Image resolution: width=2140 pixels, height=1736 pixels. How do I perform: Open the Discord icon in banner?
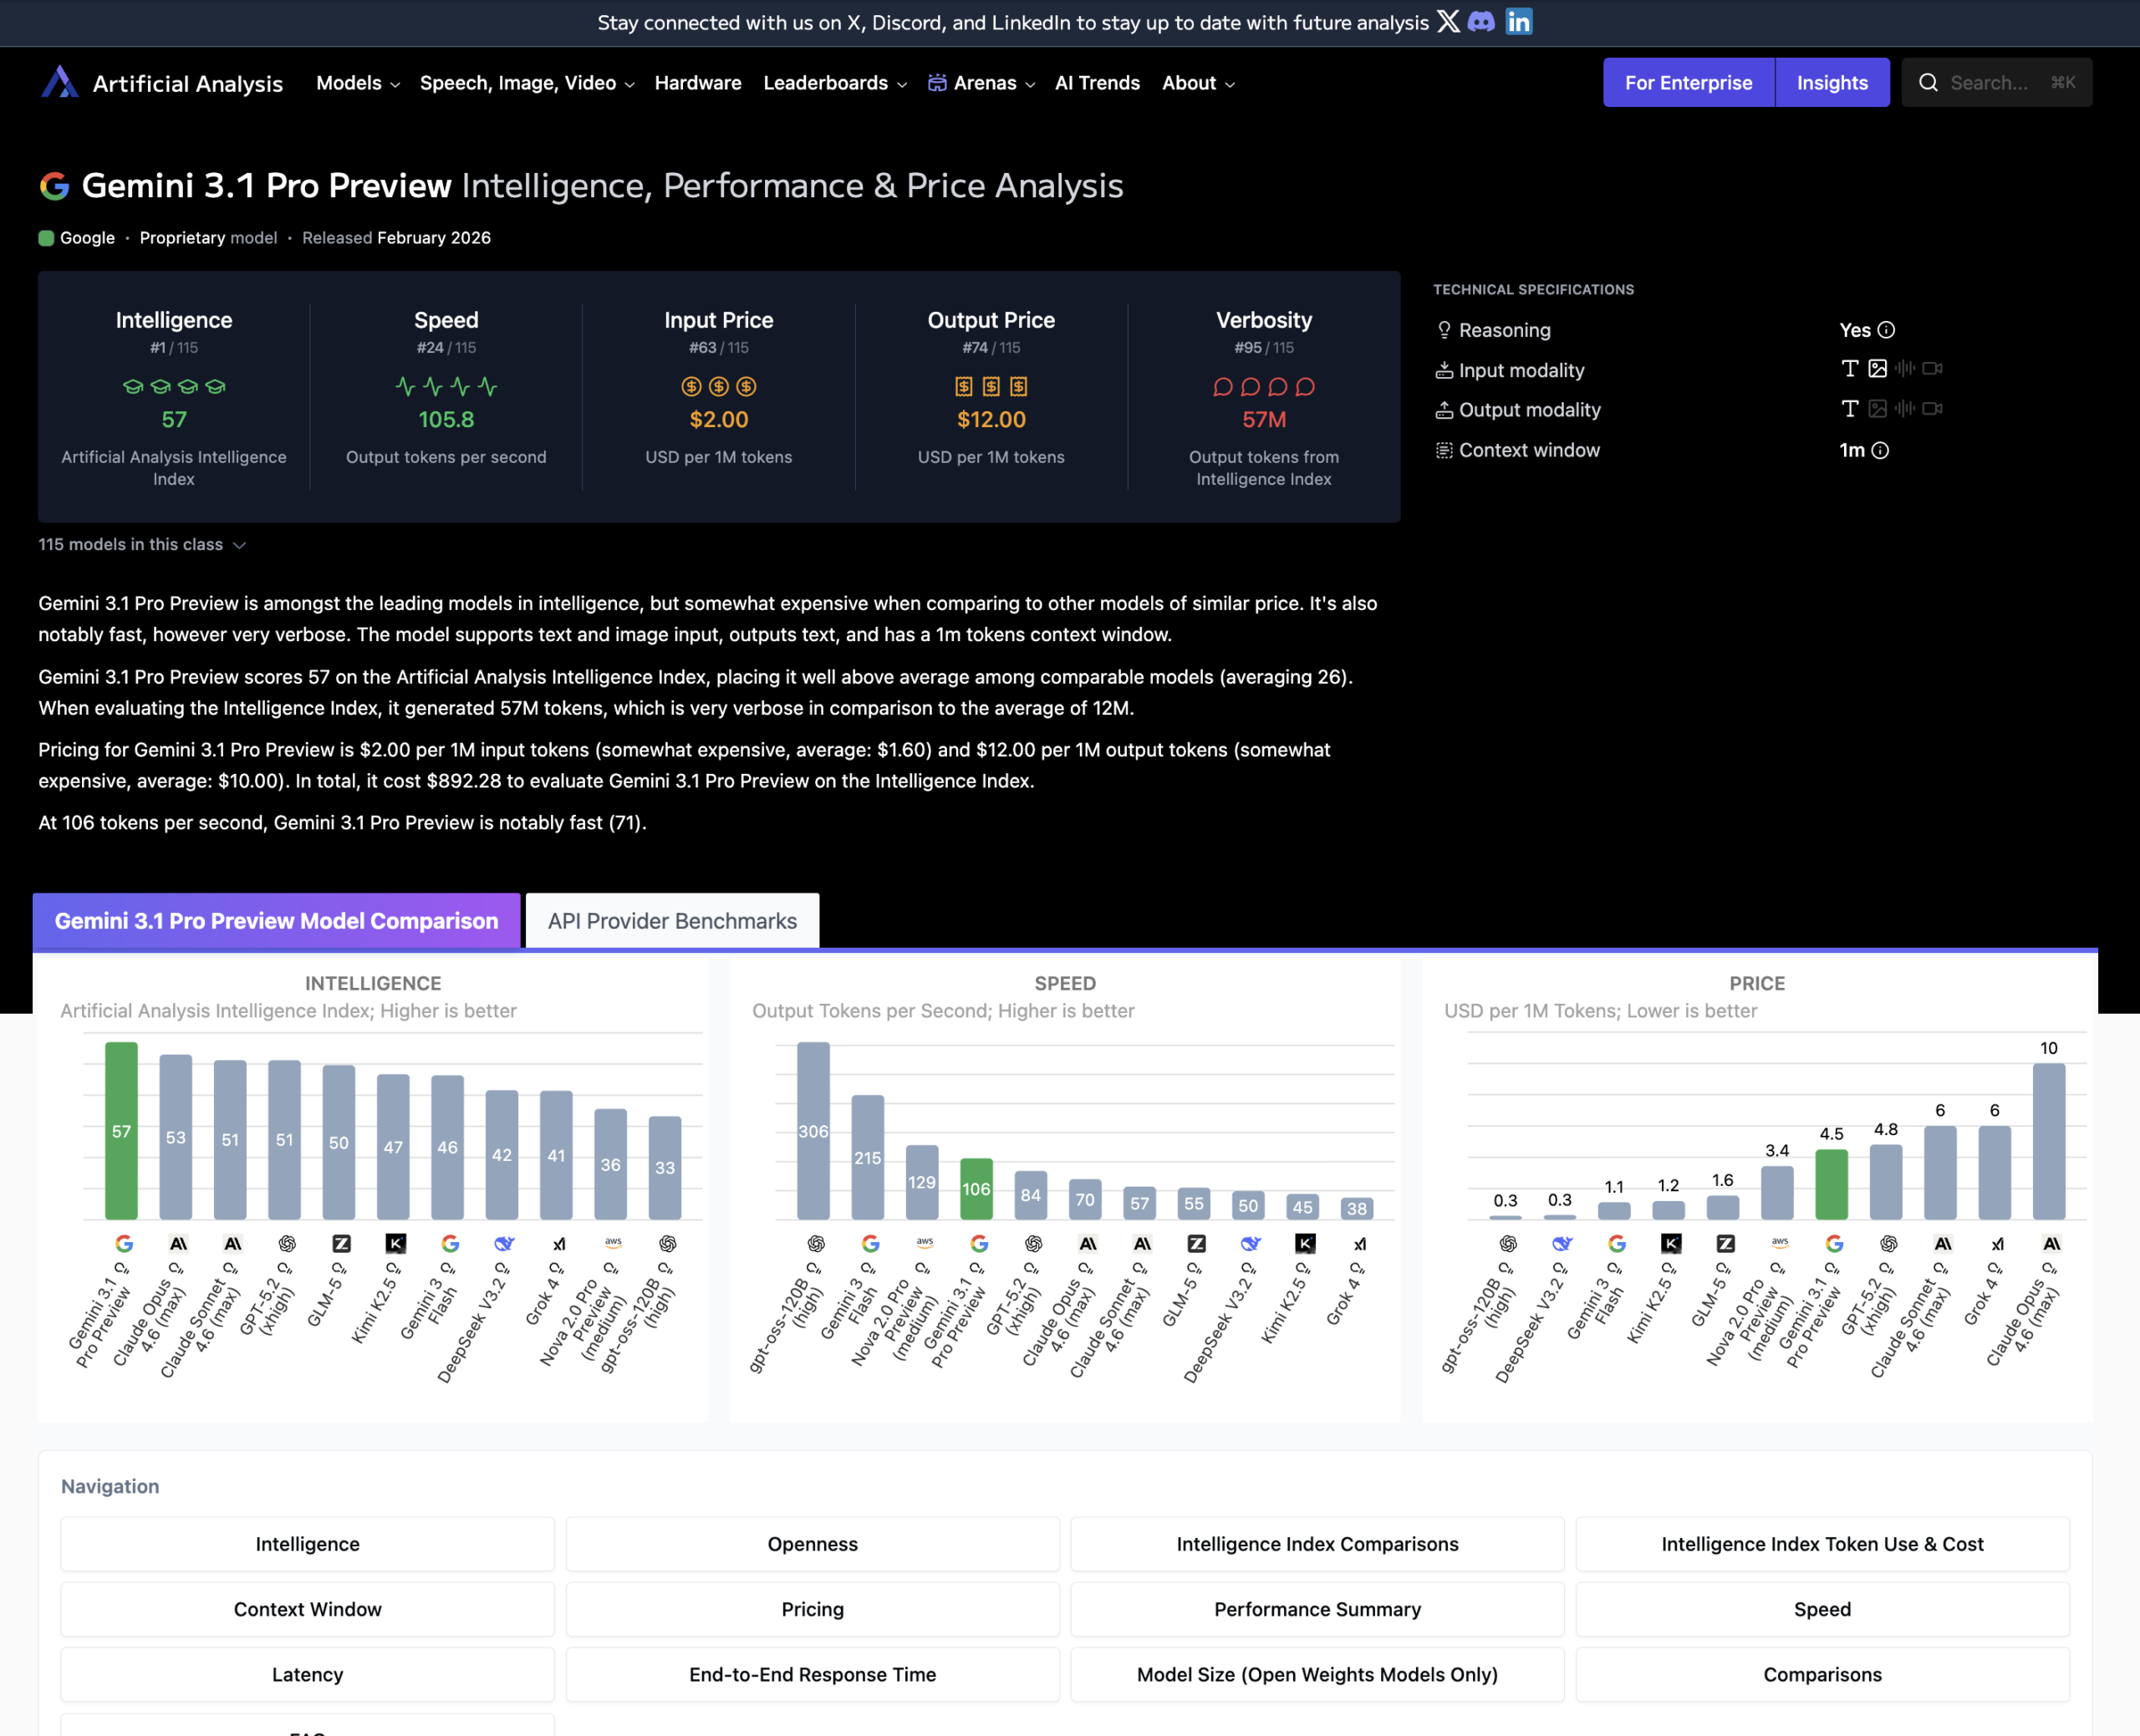(x=1482, y=22)
